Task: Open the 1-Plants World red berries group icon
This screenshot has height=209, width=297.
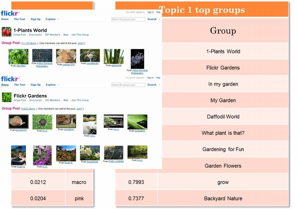Action: 7,32
